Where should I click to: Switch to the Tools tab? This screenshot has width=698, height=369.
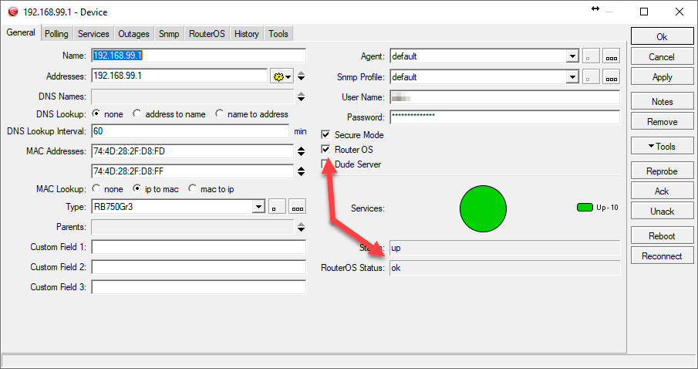pos(278,34)
